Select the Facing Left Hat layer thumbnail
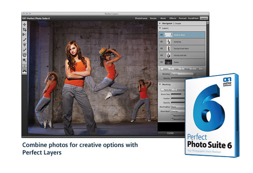The height and width of the screenshot is (173, 253). coord(168,55)
